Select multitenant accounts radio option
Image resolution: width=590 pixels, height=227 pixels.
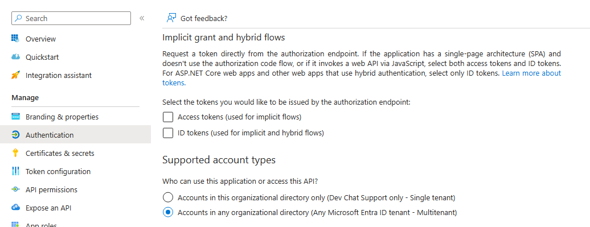coord(168,212)
